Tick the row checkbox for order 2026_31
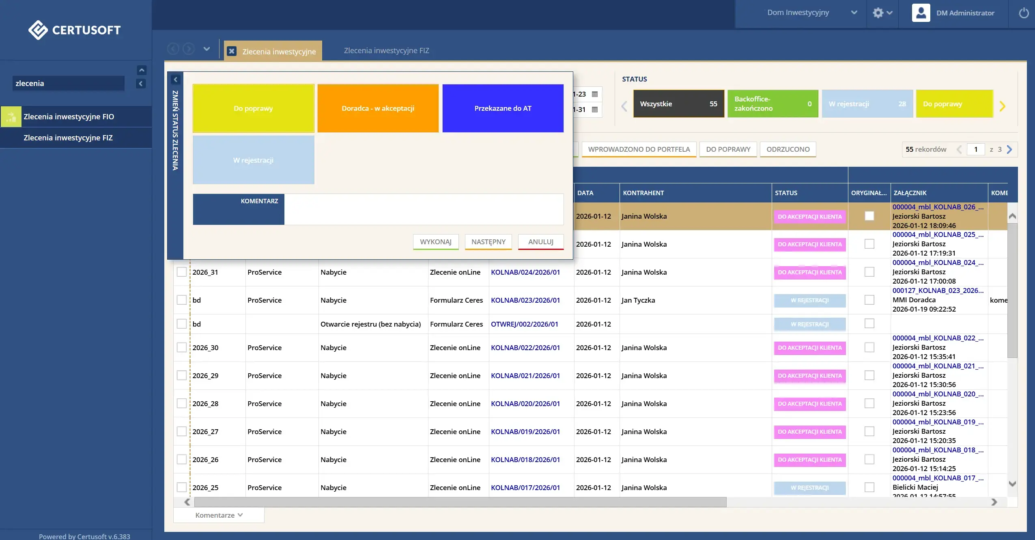Viewport: 1035px width, 540px height. (182, 272)
